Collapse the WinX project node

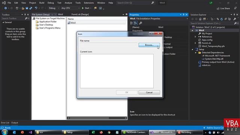click(x=192, y=30)
